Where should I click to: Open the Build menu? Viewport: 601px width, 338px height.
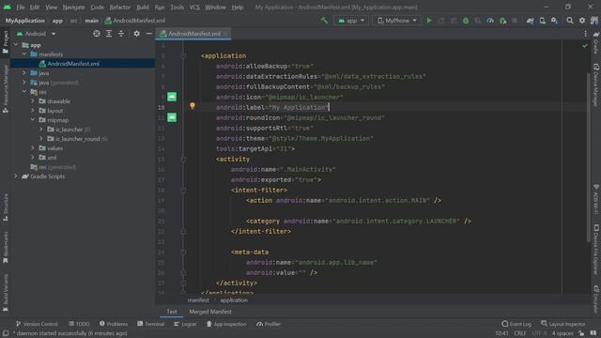pyautogui.click(x=143, y=8)
